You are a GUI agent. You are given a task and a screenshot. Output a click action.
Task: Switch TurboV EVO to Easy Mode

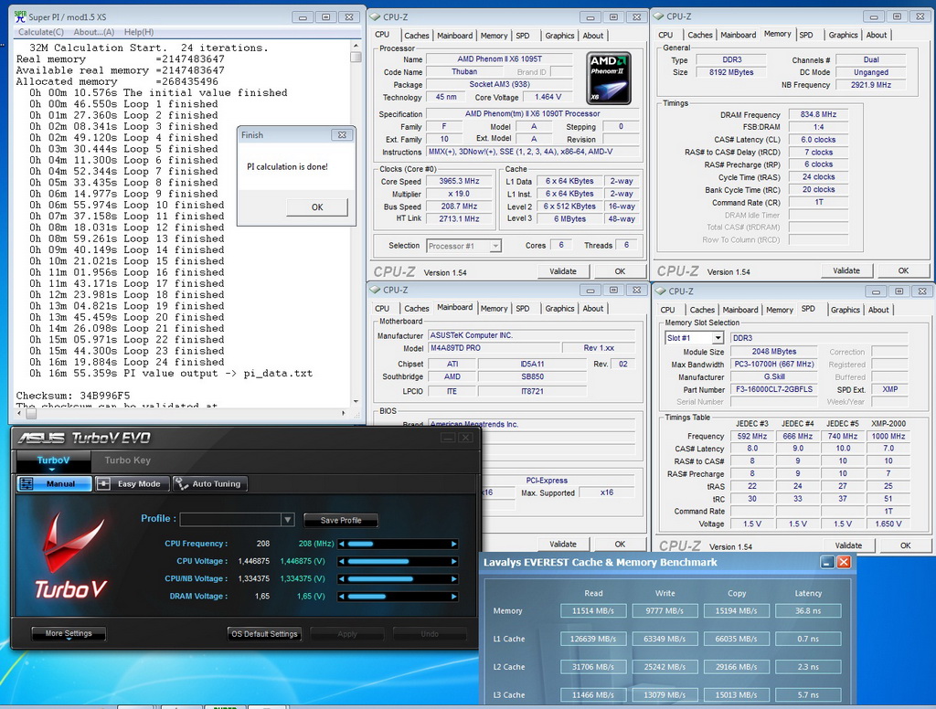132,484
